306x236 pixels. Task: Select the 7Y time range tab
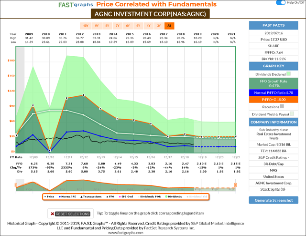pos(118,26)
